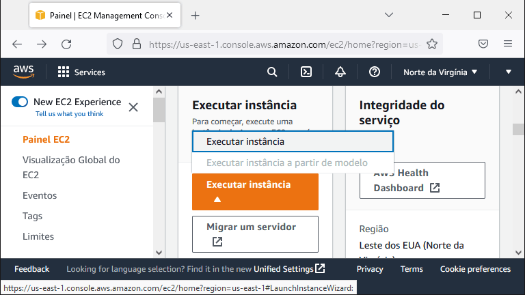Screen dimensions: 525x295
Task: Expand the account menu arrow
Action: [509, 72]
